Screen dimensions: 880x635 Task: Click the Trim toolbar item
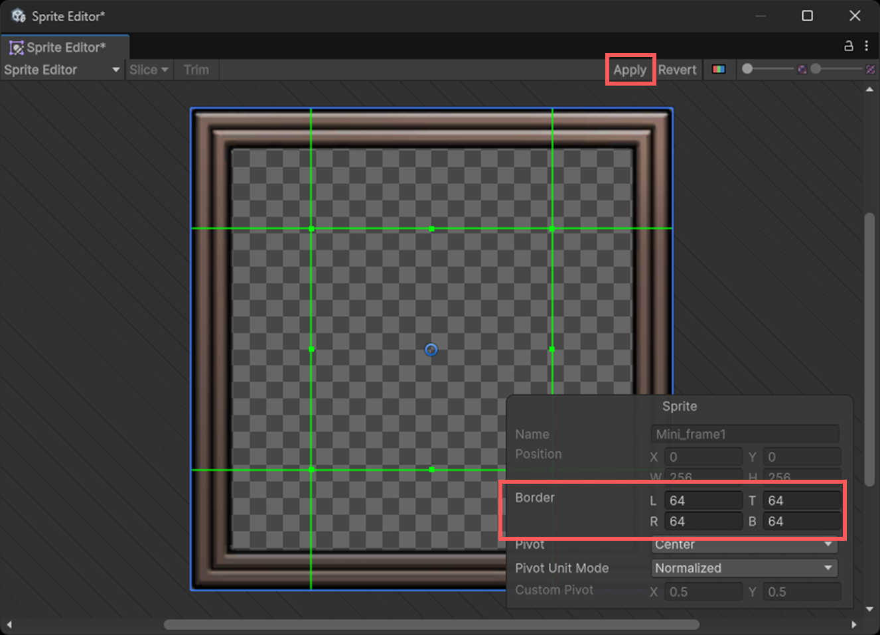(196, 70)
